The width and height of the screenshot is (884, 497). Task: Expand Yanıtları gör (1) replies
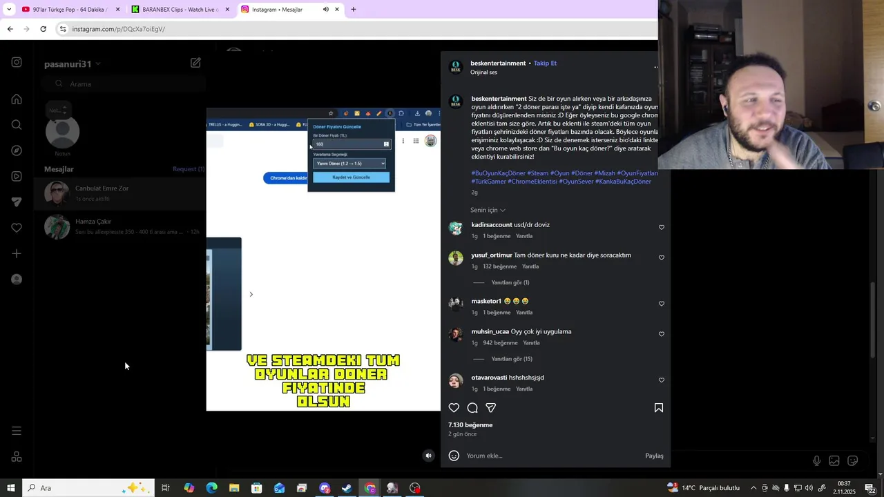tap(510, 282)
